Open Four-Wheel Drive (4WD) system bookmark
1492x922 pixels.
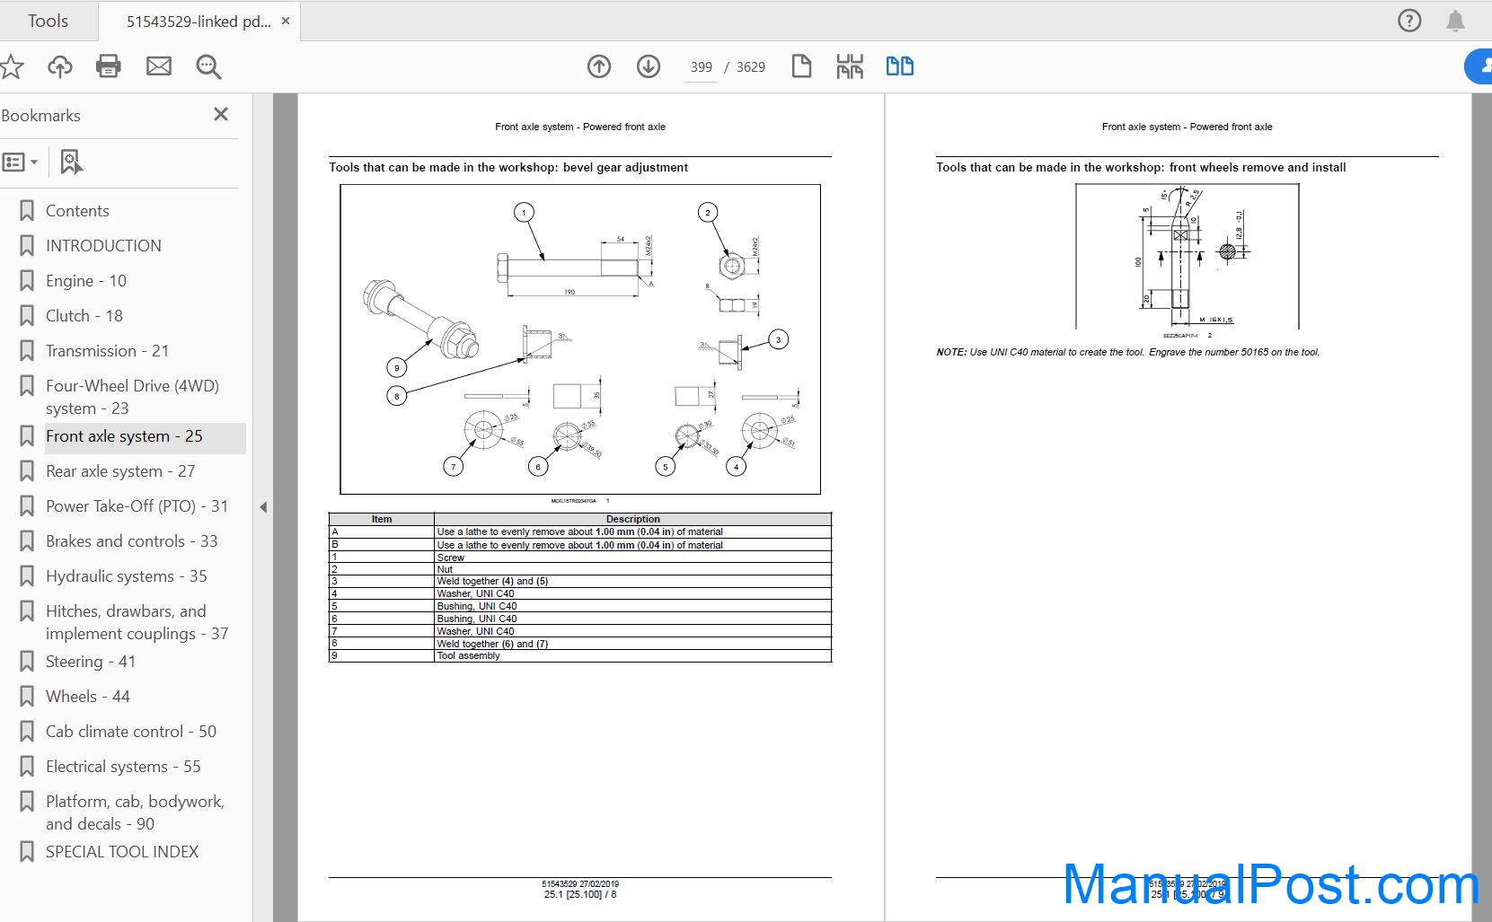pos(132,397)
